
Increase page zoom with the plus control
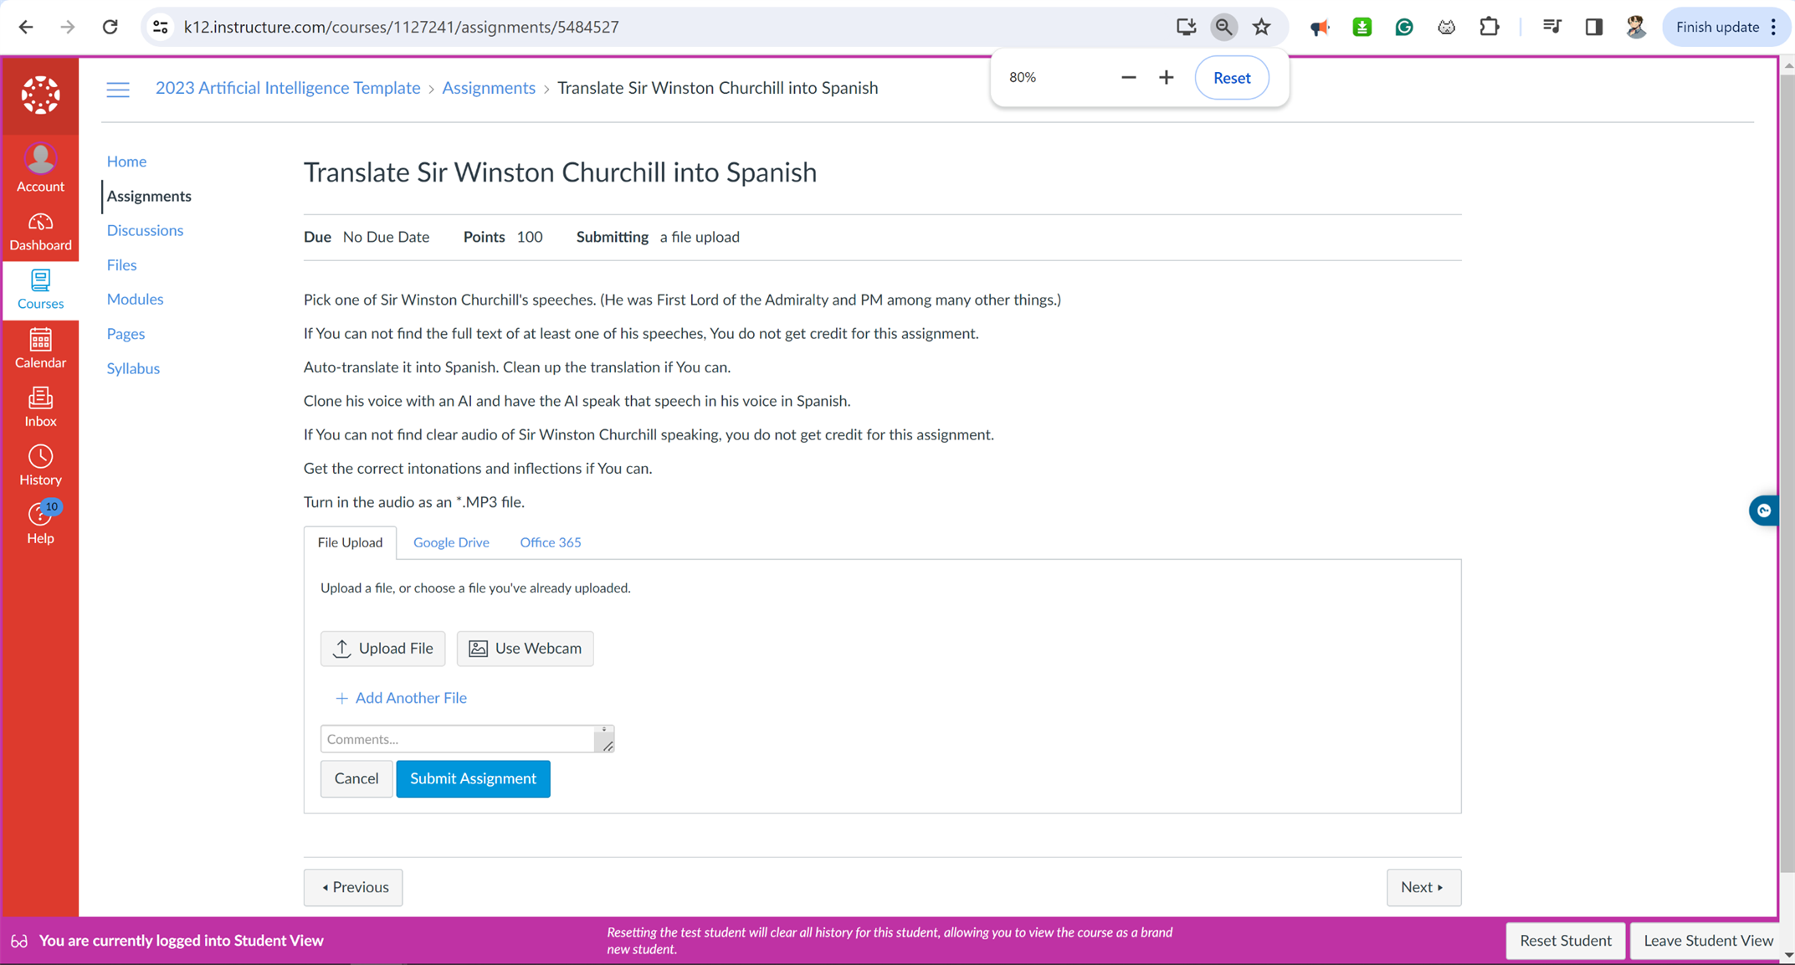coord(1166,77)
